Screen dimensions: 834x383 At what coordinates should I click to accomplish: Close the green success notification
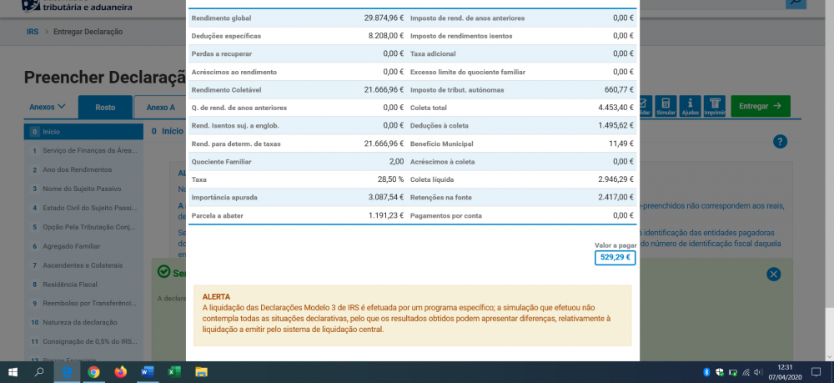pyautogui.click(x=773, y=275)
